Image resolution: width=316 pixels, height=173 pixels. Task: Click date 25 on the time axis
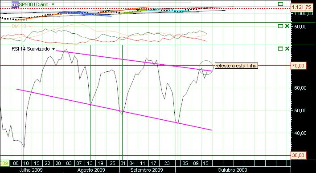(112, 163)
